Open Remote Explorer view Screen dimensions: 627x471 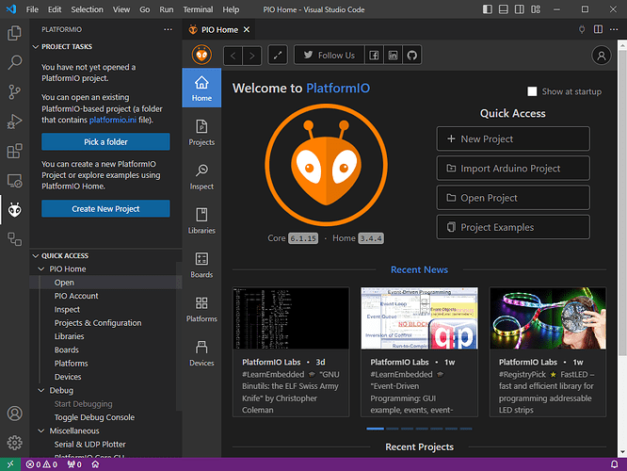point(14,181)
